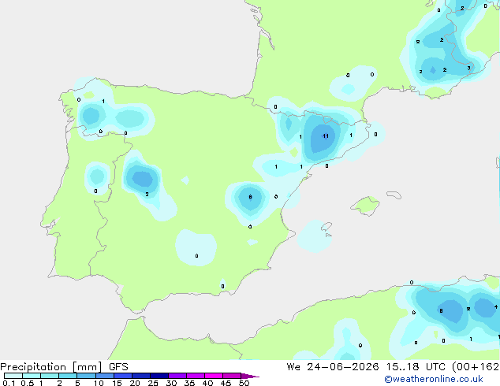Click the over-50 mm arrow legend tip

(250, 376)
